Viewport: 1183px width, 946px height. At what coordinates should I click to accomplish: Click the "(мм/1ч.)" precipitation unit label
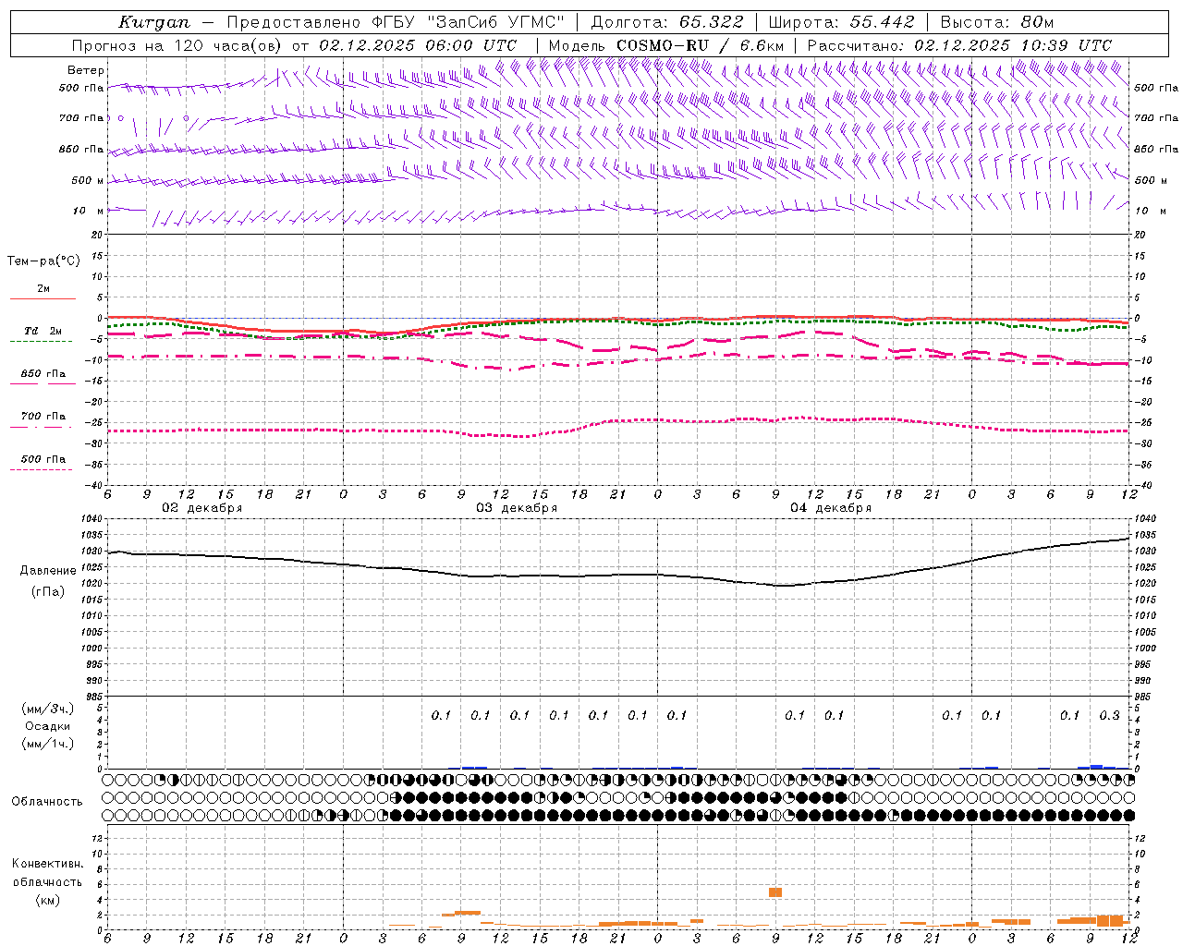point(48,744)
